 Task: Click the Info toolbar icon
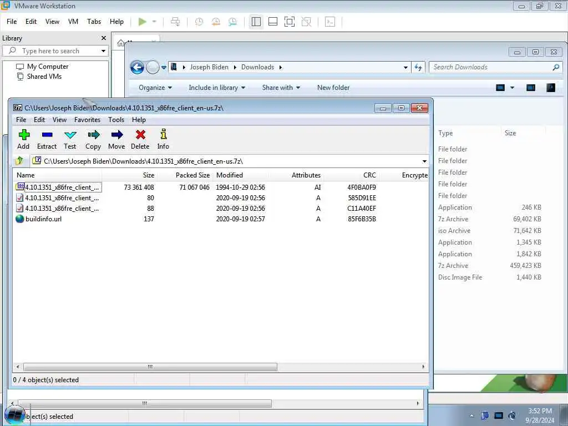[164, 139]
